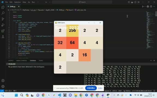Viewport: 157px width, 98px height.
Task: Open the Search view in the activity bar
Action: pos(3,13)
